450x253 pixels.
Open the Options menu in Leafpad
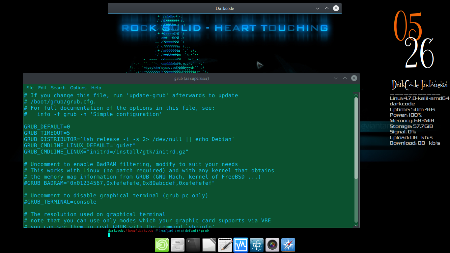78,88
